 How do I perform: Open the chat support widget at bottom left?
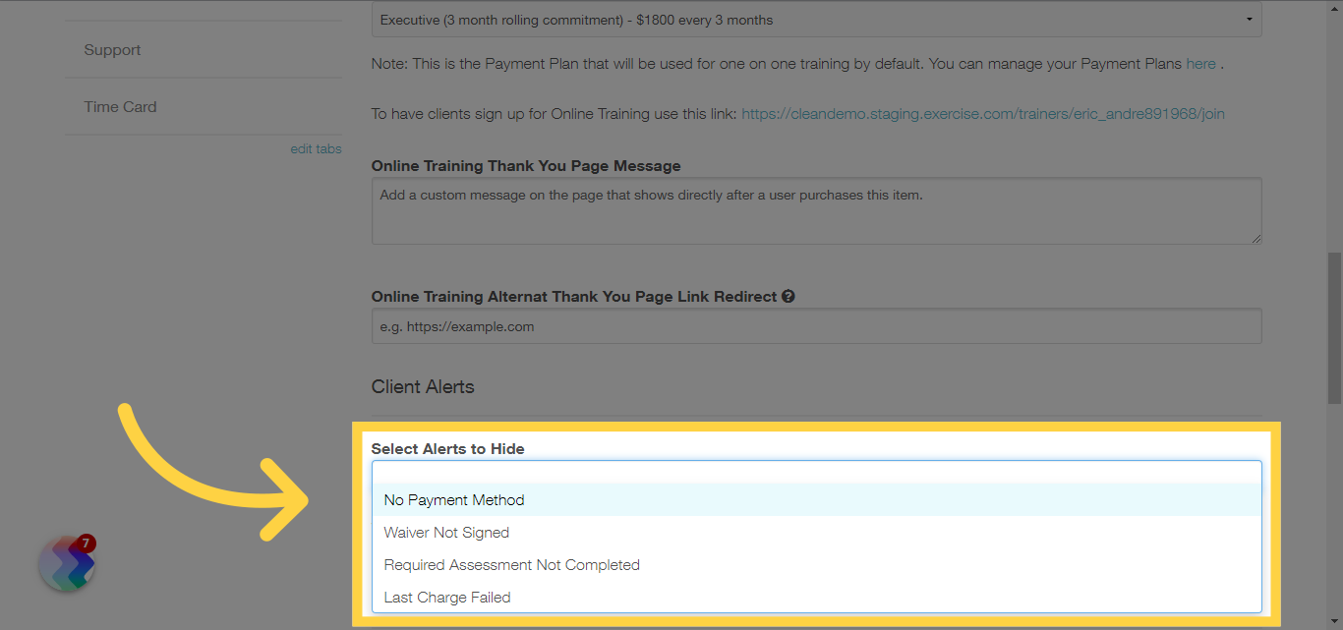coord(66,563)
